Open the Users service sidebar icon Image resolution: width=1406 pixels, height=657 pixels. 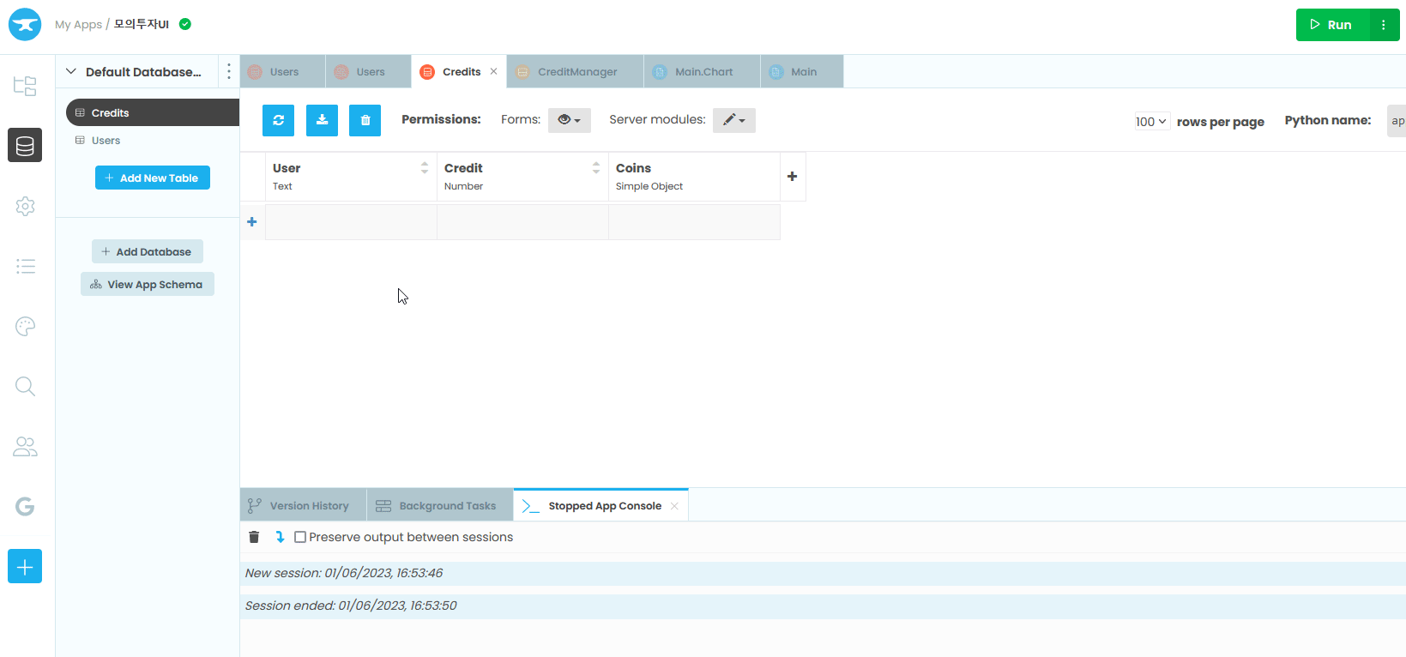click(25, 446)
